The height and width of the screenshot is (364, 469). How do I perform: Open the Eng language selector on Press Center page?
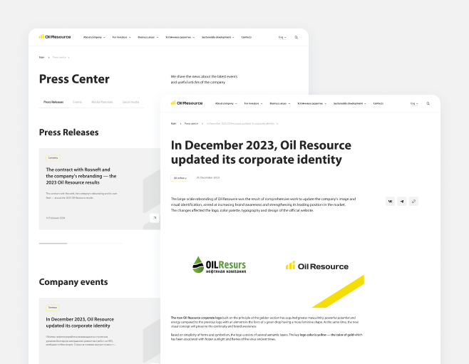click(x=282, y=37)
